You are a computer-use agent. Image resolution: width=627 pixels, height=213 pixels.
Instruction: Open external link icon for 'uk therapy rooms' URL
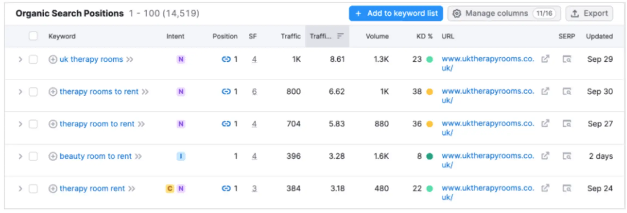click(545, 59)
